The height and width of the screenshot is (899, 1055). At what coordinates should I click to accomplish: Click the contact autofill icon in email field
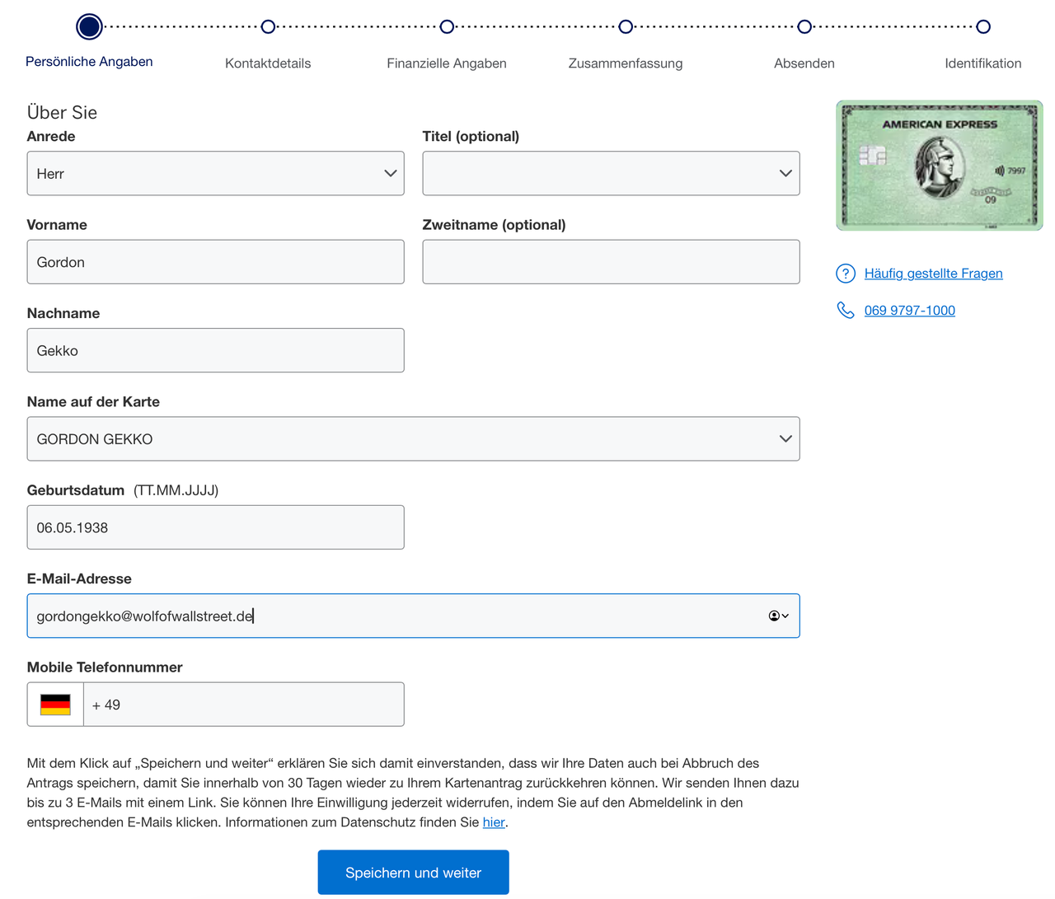(778, 616)
